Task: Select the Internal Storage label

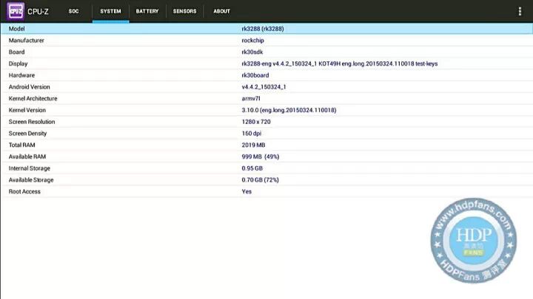Action: (29, 168)
